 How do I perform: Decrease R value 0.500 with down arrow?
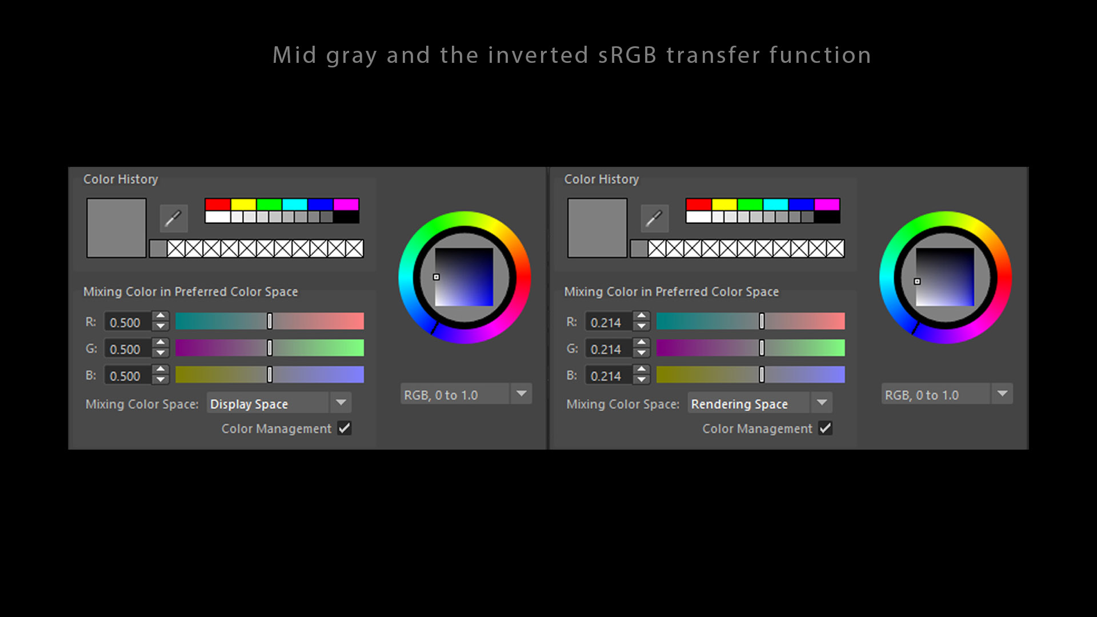point(161,327)
